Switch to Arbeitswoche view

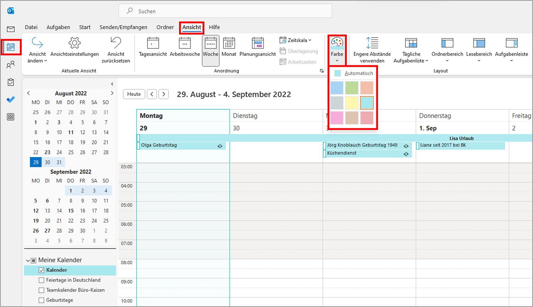185,47
